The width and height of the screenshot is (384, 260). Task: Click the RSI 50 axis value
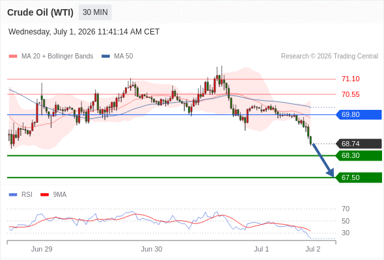pos(346,221)
